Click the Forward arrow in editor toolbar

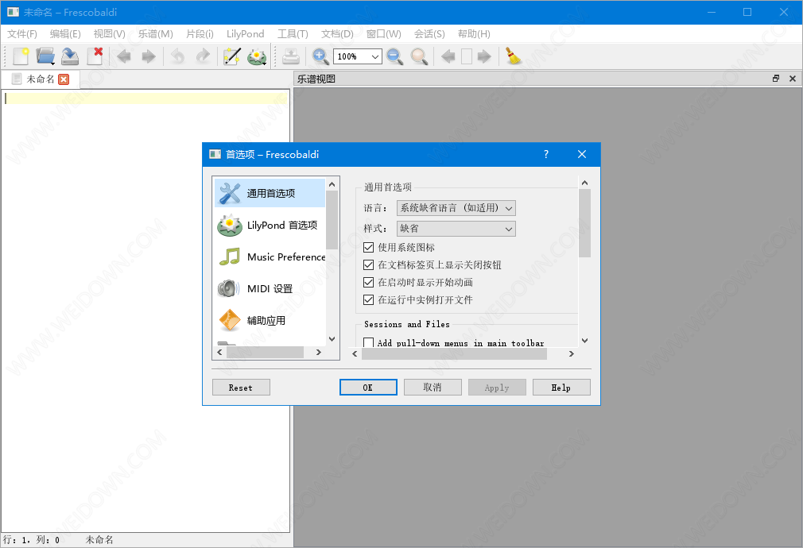[149, 56]
